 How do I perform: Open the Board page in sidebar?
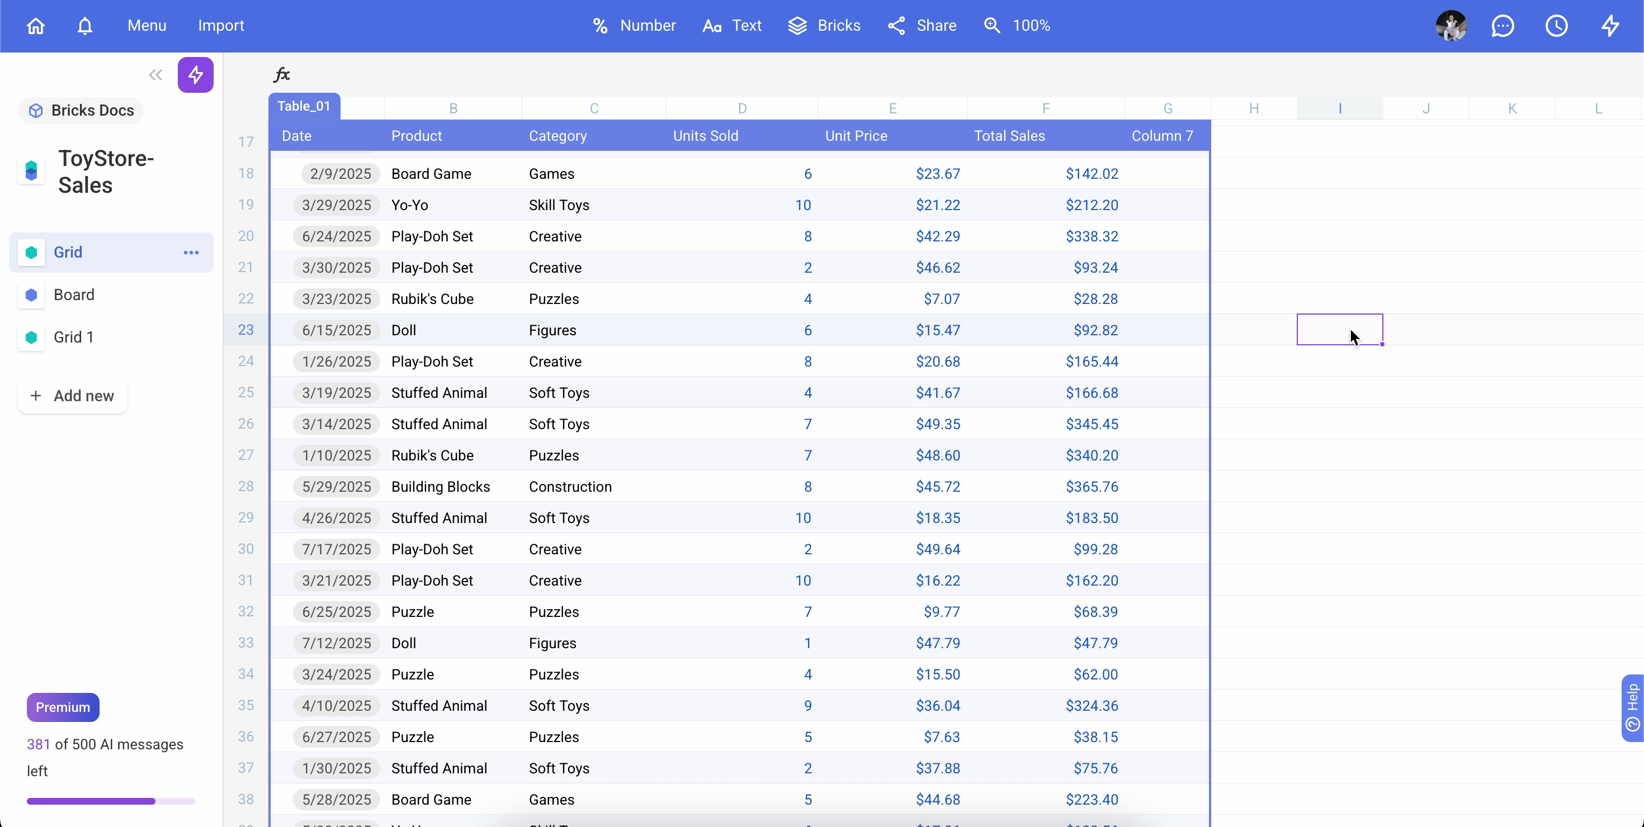click(74, 294)
